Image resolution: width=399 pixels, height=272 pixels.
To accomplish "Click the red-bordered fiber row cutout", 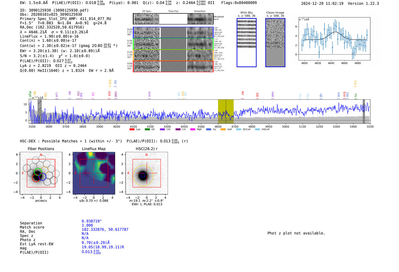I will [173, 66].
